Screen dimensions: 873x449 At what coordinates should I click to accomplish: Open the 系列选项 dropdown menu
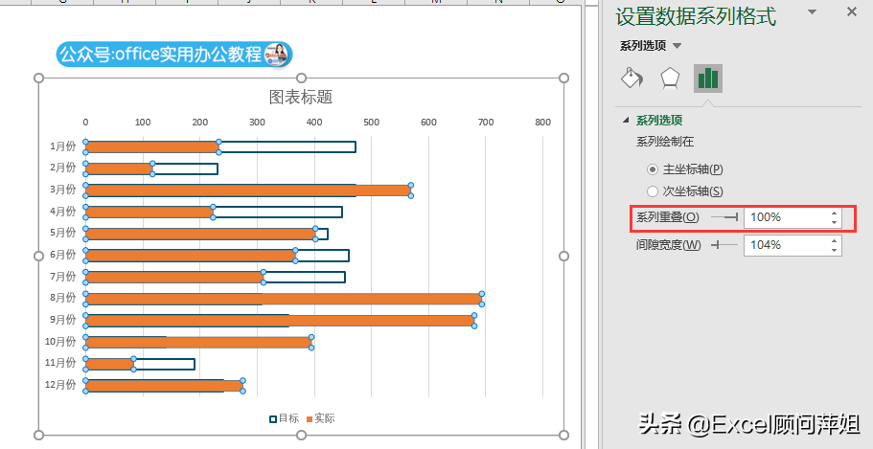click(x=677, y=46)
